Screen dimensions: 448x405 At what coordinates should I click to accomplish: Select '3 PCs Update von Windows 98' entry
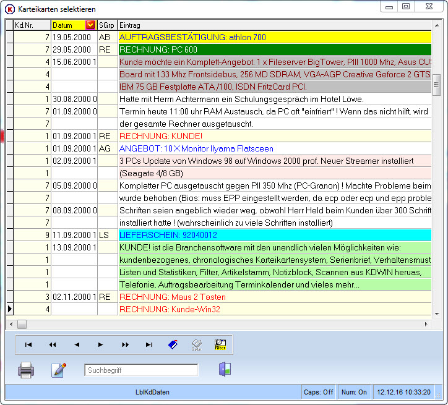275,161
